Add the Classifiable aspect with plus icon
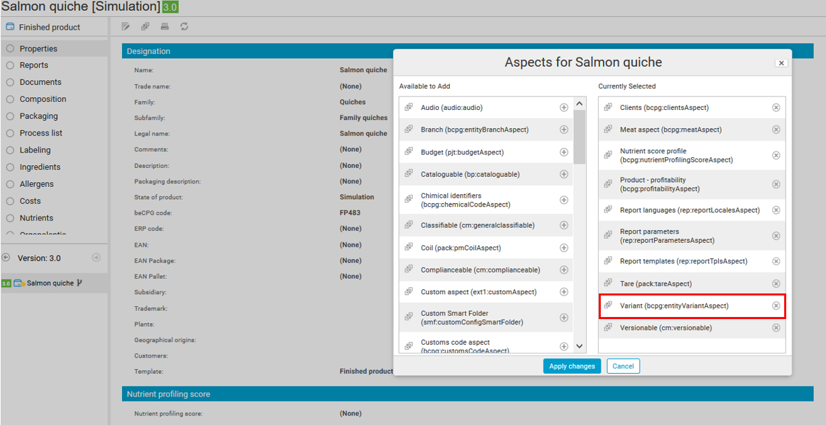 point(564,225)
